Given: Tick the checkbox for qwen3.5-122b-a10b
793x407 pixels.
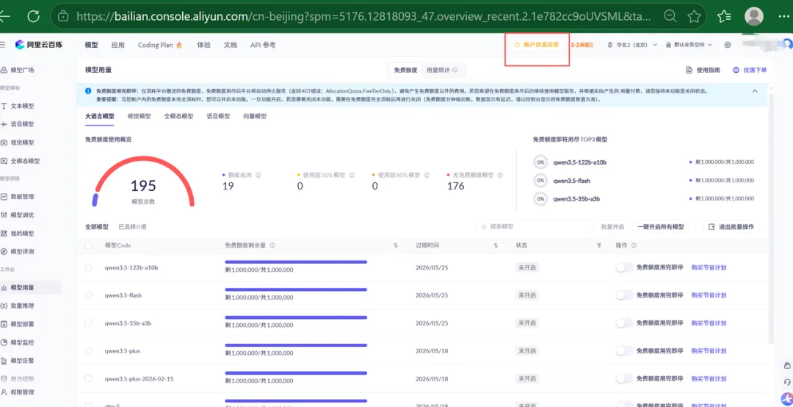Looking at the screenshot, I should coord(89,267).
